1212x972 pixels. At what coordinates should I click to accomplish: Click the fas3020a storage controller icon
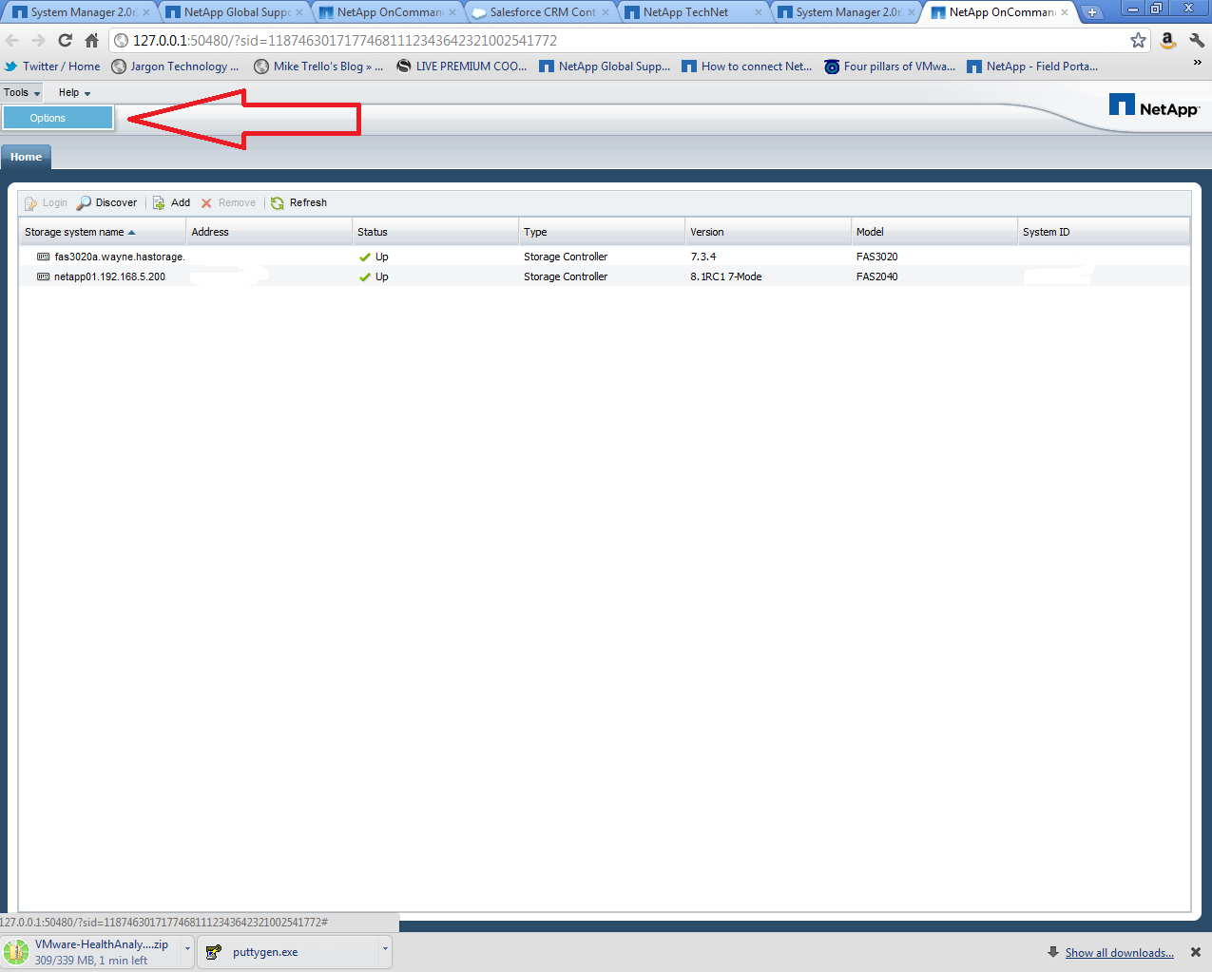tap(43, 257)
